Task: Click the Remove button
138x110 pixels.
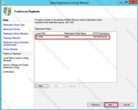Action: click(73, 86)
